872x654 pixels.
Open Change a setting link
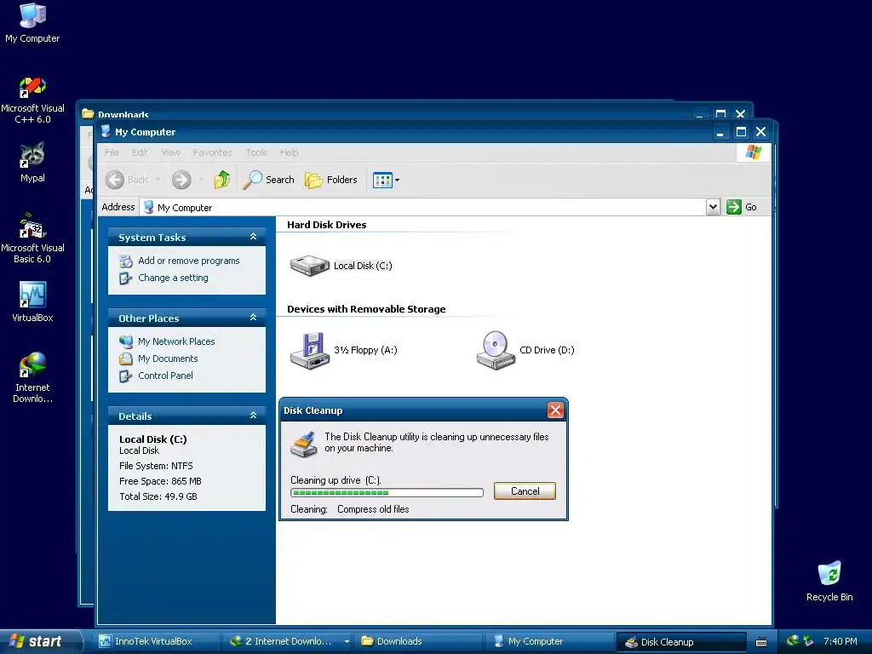[x=173, y=278]
